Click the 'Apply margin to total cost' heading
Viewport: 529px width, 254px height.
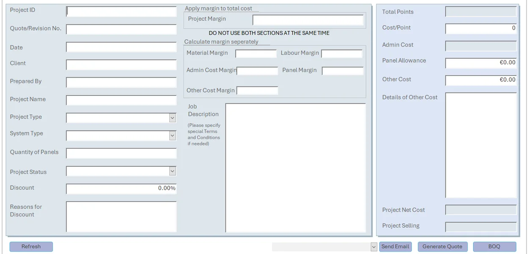pos(218,8)
